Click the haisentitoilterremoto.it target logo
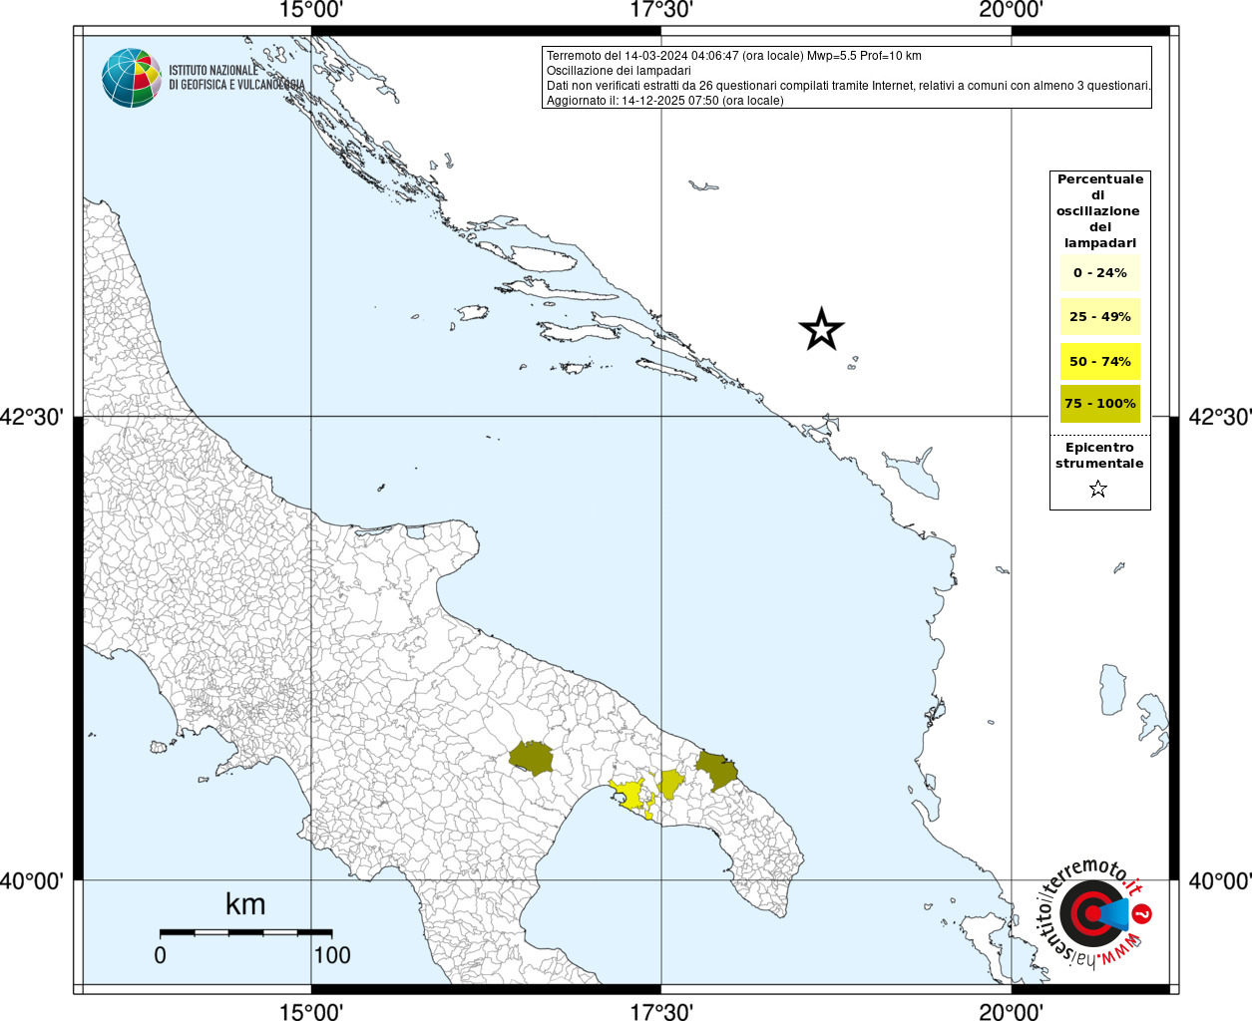This screenshot has height=1021, width=1252. pos(1093,914)
